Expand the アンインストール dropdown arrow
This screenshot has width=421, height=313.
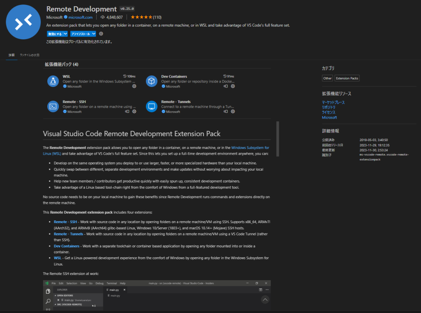tap(93, 34)
